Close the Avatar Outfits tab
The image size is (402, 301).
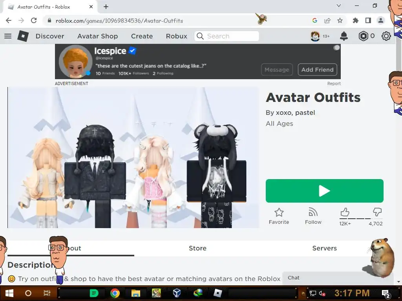coord(91,7)
